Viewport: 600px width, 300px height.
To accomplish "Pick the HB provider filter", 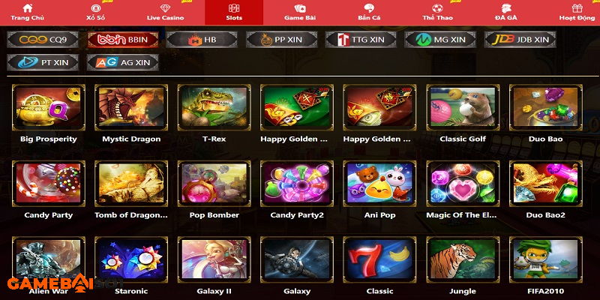I will (x=202, y=40).
